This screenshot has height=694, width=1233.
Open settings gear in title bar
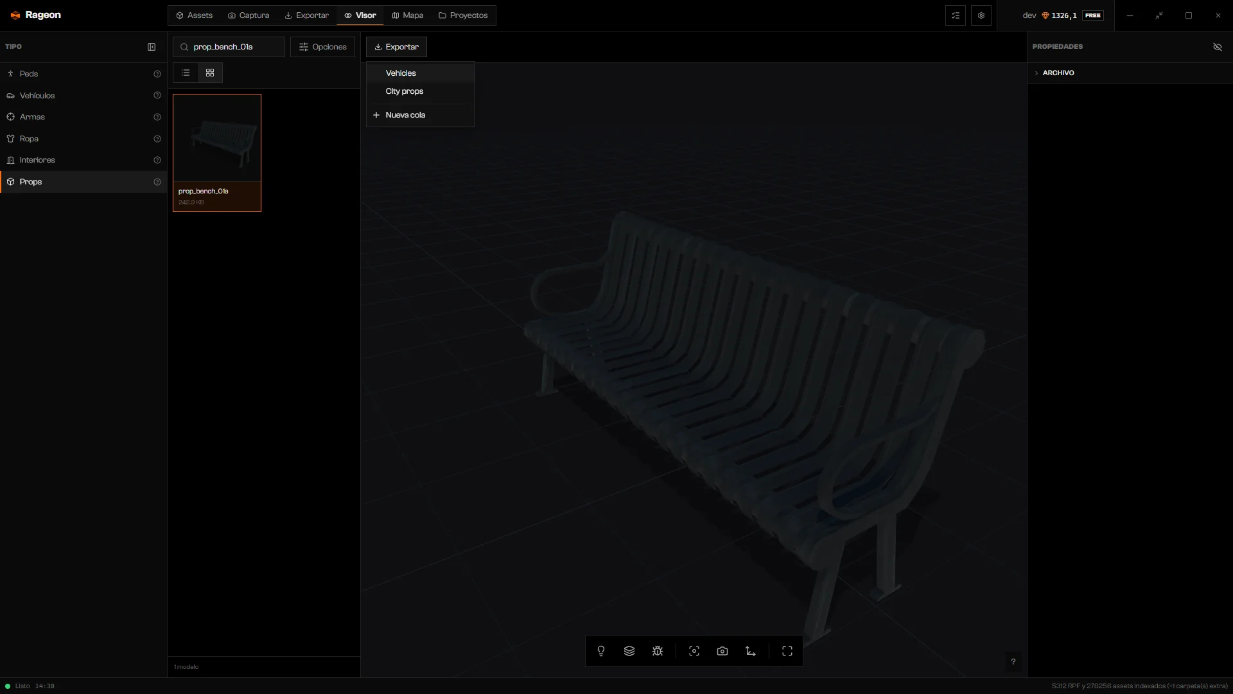(x=981, y=15)
